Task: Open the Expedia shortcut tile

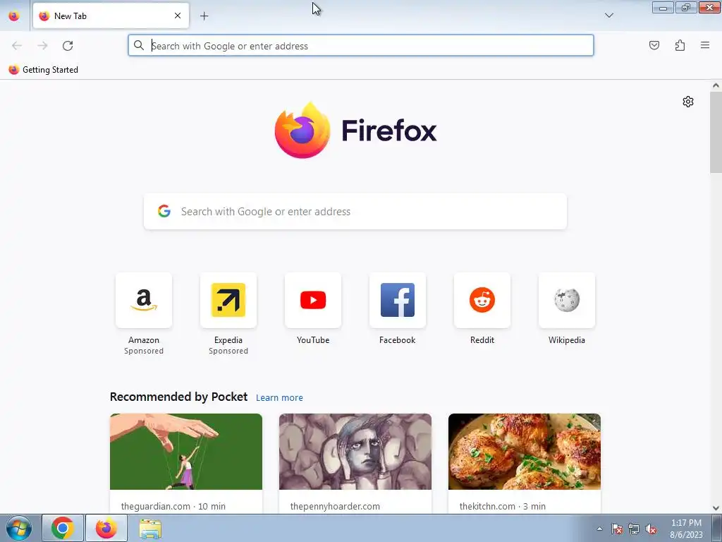Action: (228, 300)
